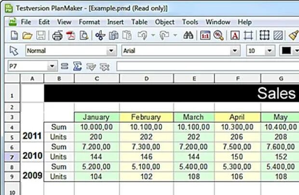Paste from clipboard icon
Viewport: 299px width, 195px height.
pos(127,36)
